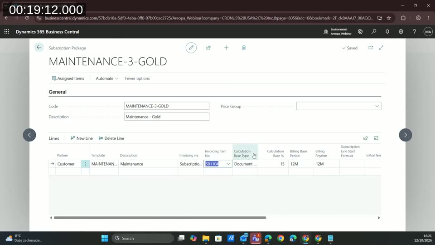Click Calculation Base % value 15
435x245 pixels.
[273, 164]
